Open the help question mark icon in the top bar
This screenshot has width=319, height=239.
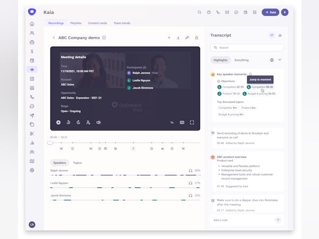(209, 12)
